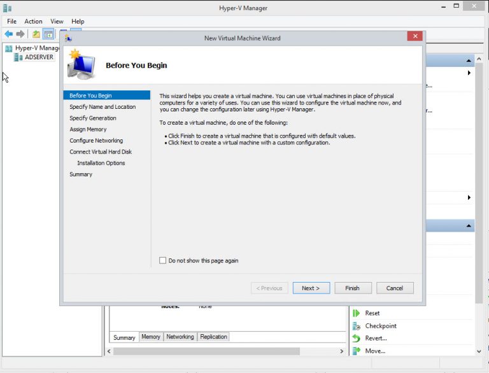Image resolution: width=489 pixels, height=373 pixels.
Task: Click the Finish button
Action: (353, 288)
